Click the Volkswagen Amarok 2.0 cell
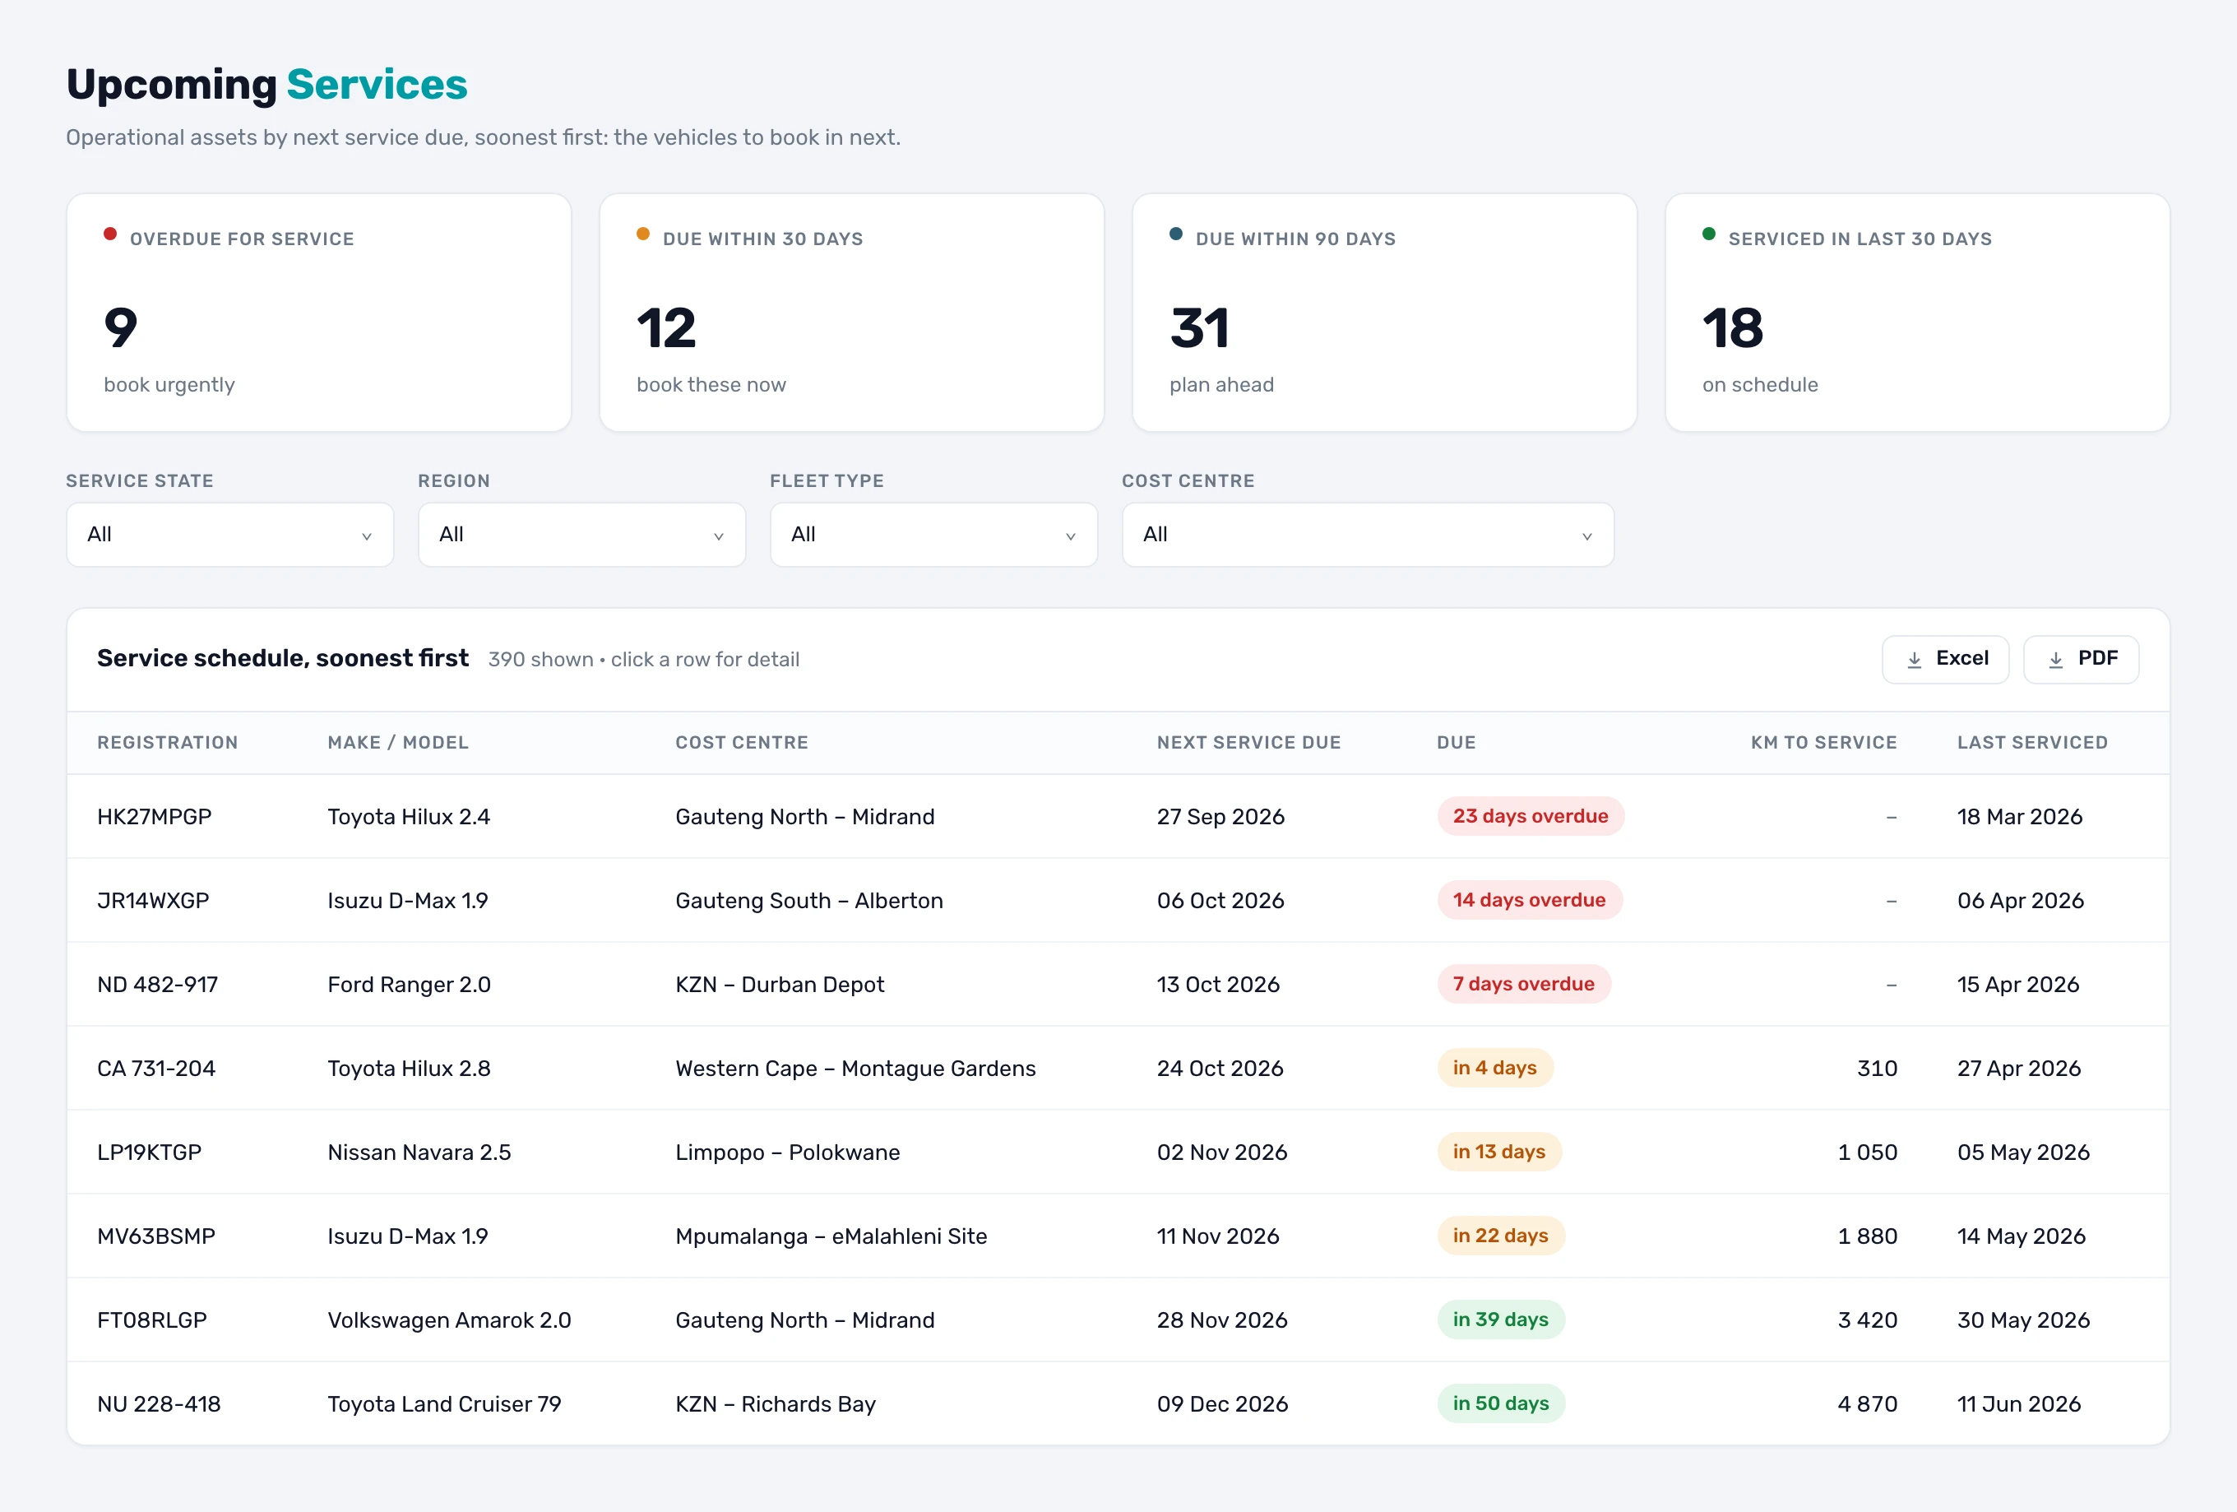Image resolution: width=2237 pixels, height=1512 pixels. tap(450, 1320)
